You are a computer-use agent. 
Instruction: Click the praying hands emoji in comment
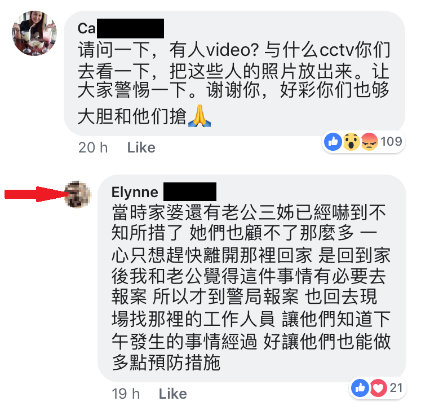(200, 116)
